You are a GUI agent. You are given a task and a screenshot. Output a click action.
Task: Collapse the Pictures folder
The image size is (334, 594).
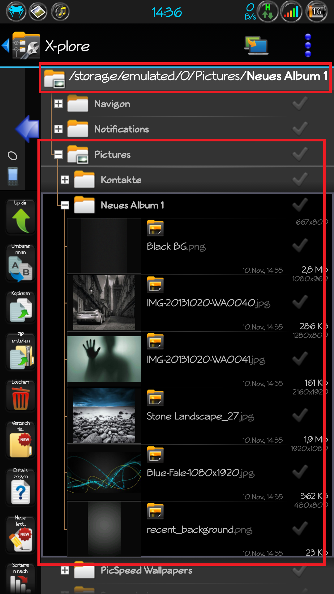(x=58, y=154)
